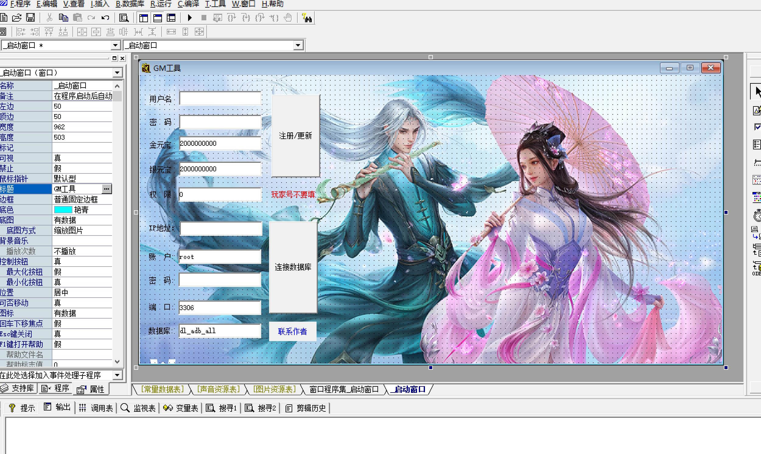Select the red 玩家号不要填 label
Image resolution: width=761 pixels, height=454 pixels.
coord(293,194)
